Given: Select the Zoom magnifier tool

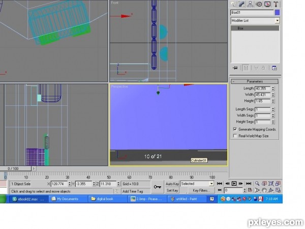Looking at the screenshot, I should pyautogui.click(x=257, y=183).
